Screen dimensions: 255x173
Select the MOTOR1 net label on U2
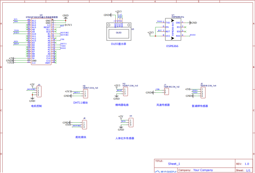pyautogui.click(x=65, y=35)
